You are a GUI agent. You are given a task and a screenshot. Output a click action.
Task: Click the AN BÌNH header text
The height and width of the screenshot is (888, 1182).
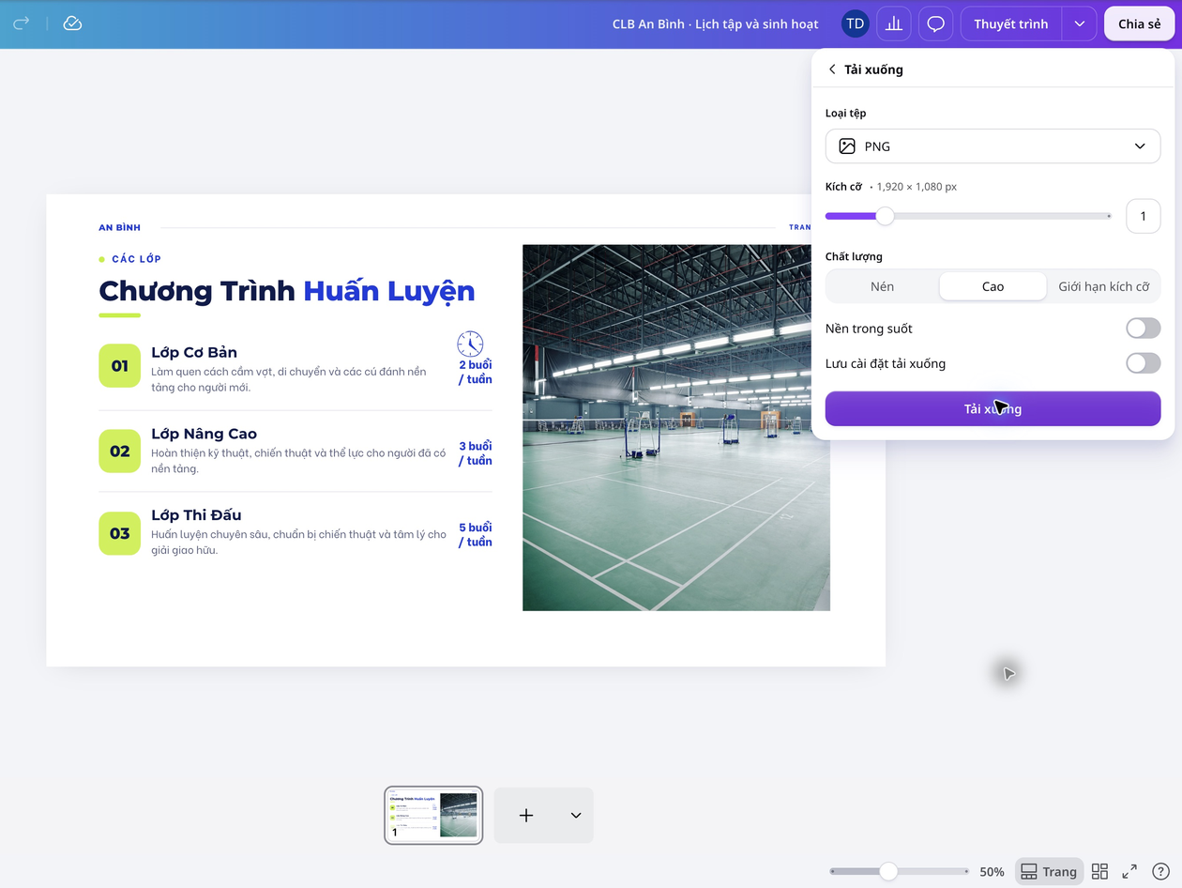[x=119, y=227]
